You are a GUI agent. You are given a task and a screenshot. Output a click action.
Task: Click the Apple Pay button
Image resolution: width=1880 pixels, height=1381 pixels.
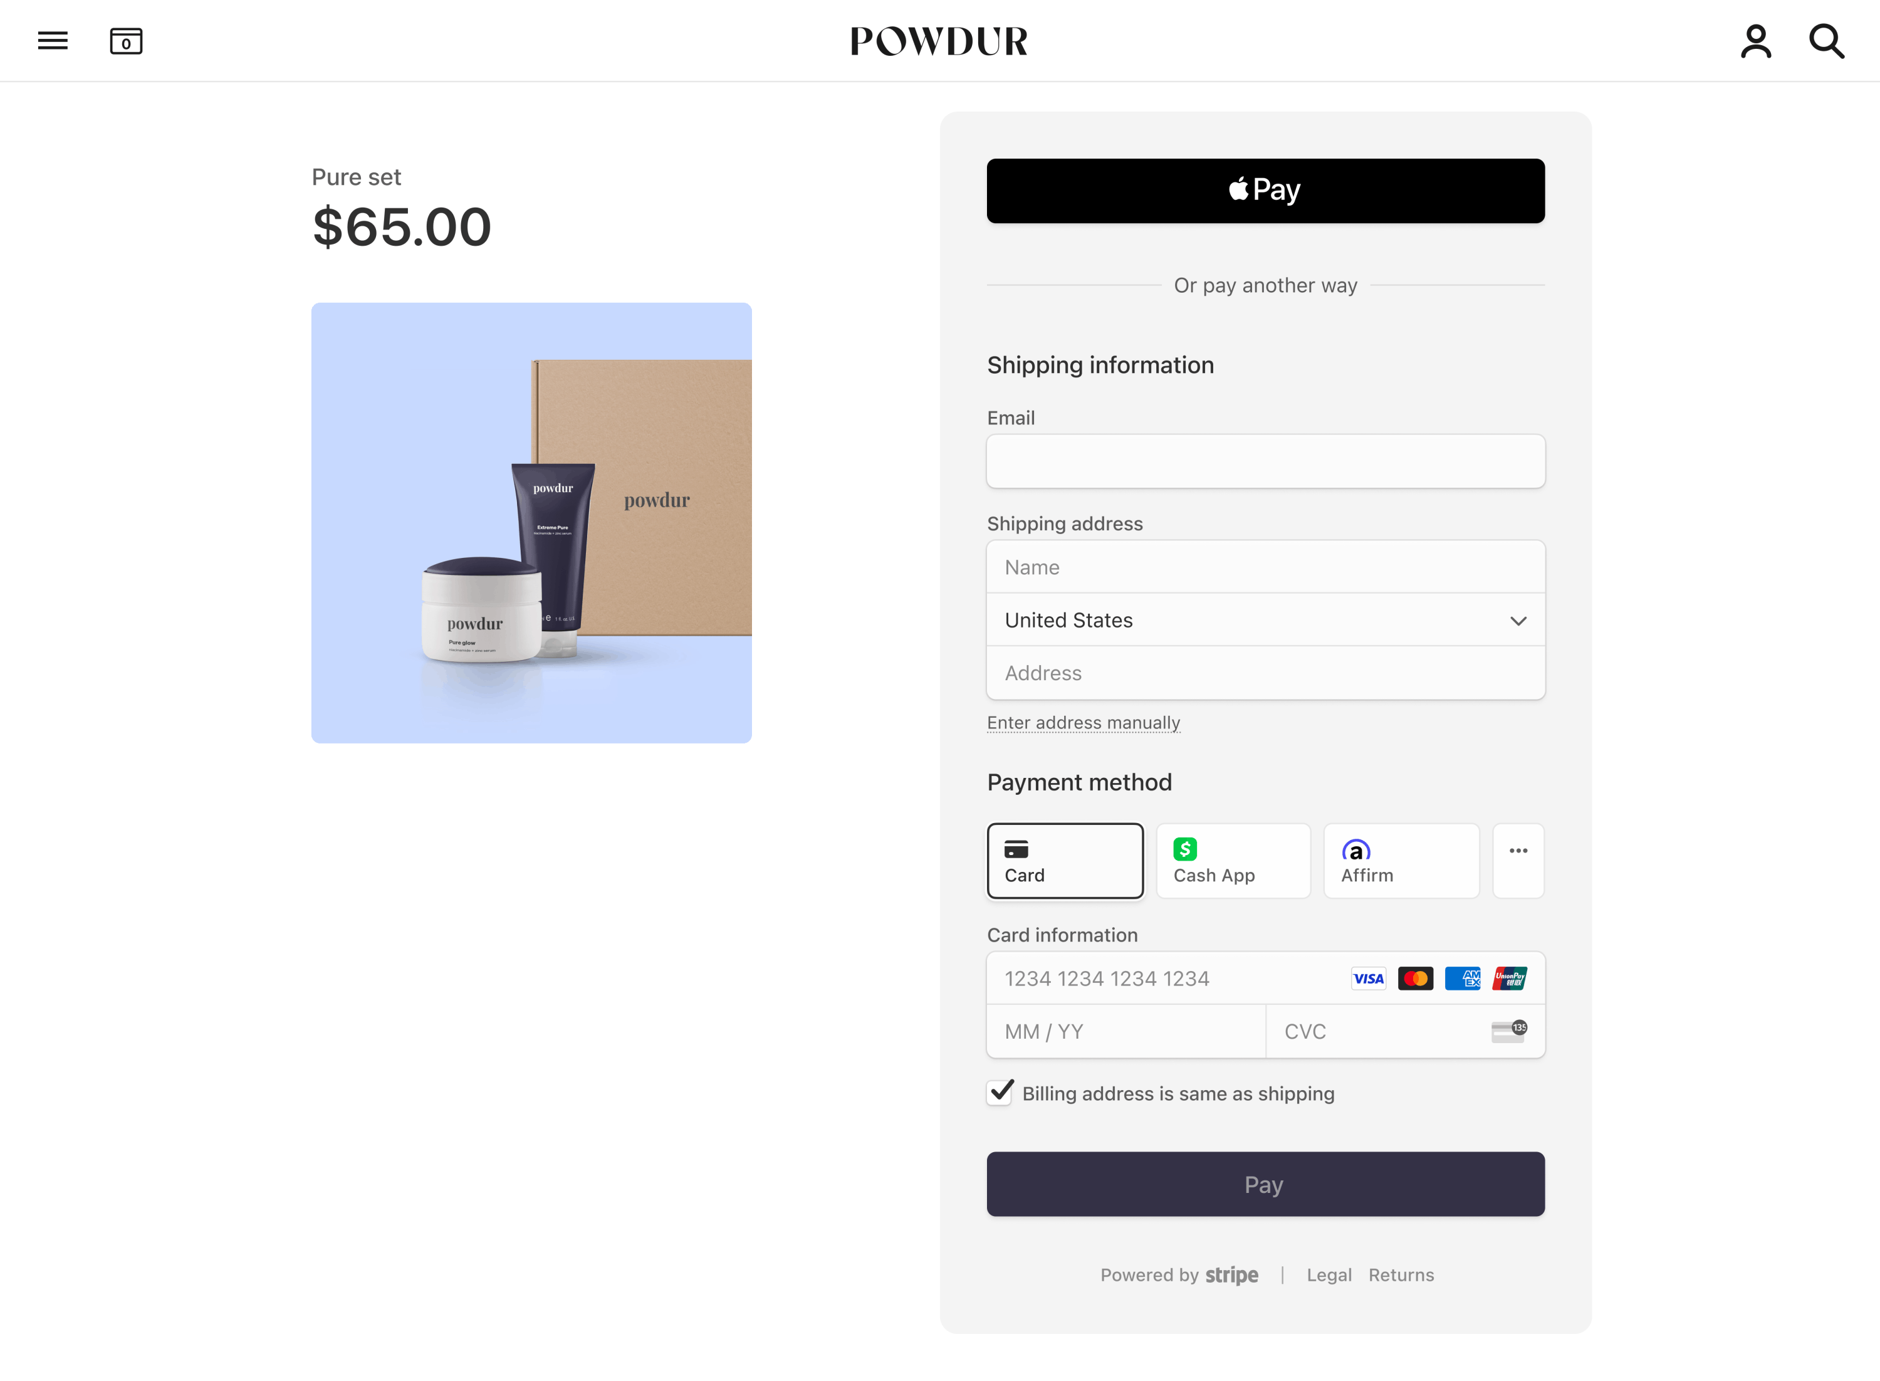1264,190
